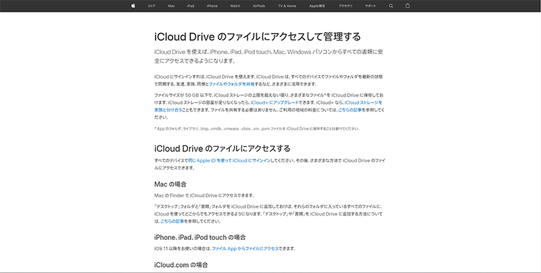Click the iCloud.com の場合 subheading
541x273 pixels.
tap(181, 265)
